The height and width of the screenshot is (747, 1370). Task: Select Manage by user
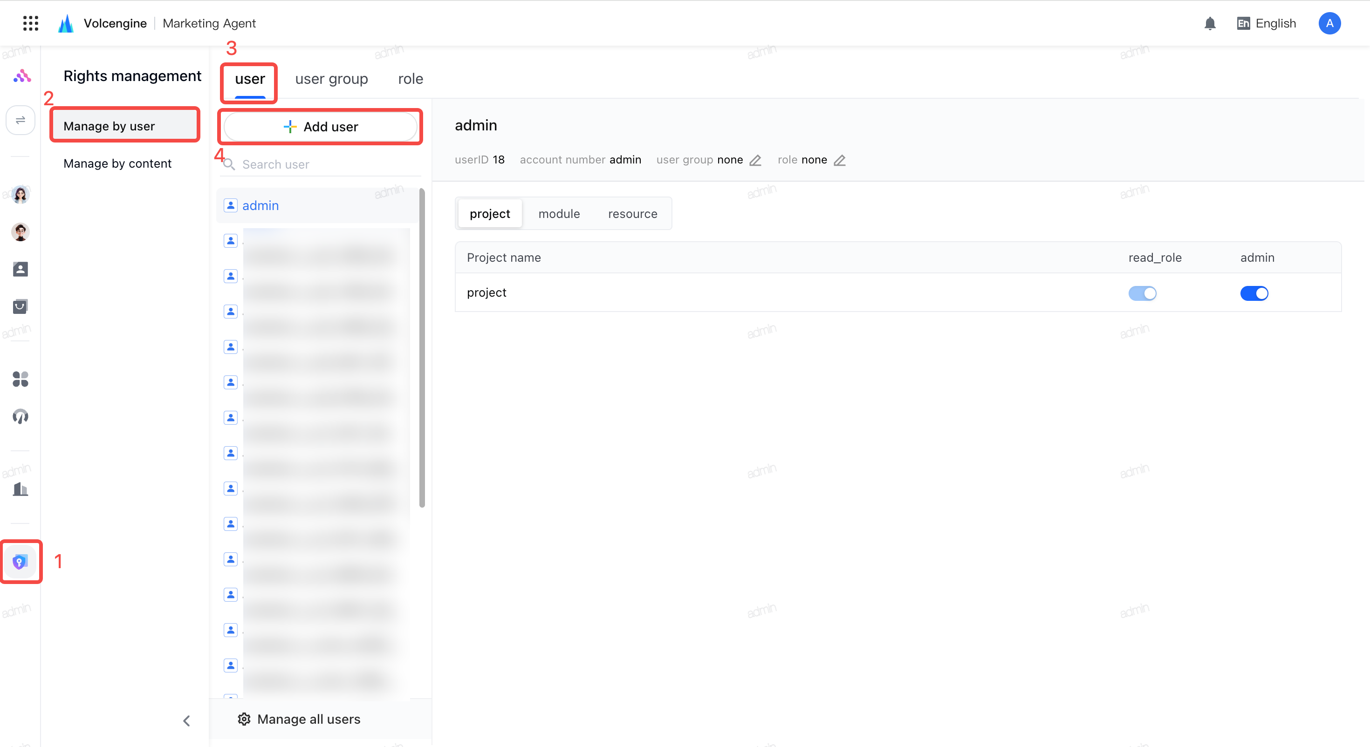click(x=125, y=126)
